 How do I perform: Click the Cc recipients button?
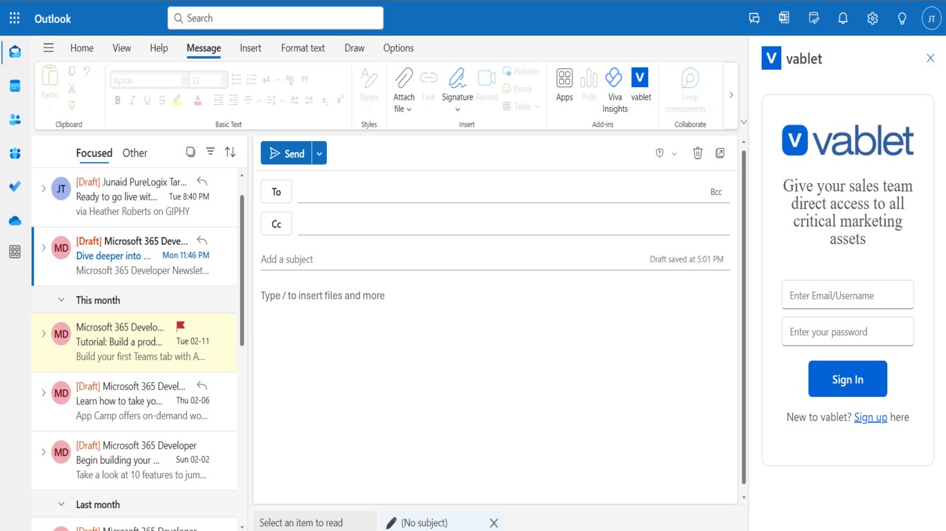pyautogui.click(x=276, y=224)
